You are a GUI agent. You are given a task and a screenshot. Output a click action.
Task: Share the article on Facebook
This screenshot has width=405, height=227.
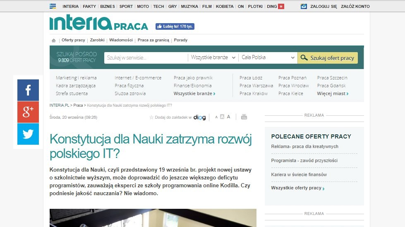pos(28,90)
